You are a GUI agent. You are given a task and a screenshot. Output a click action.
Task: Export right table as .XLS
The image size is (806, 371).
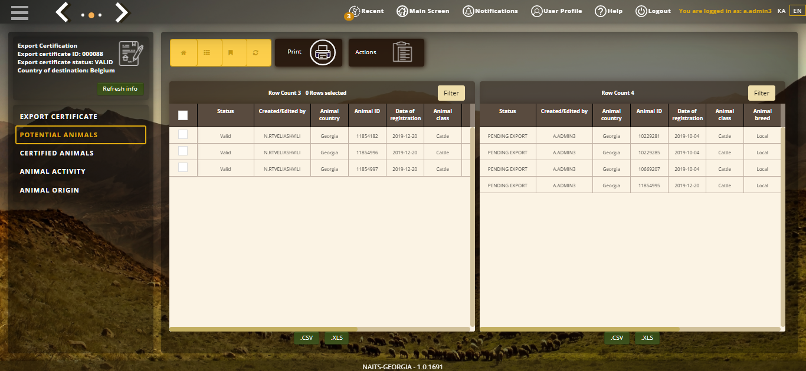pos(647,338)
